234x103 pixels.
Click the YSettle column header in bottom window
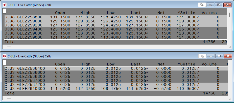186,64
